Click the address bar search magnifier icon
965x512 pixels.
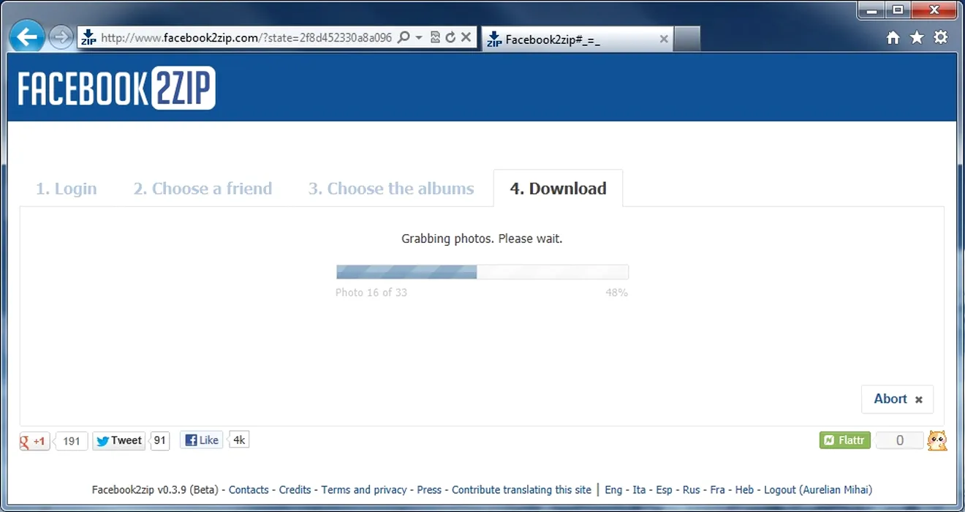[x=403, y=37]
